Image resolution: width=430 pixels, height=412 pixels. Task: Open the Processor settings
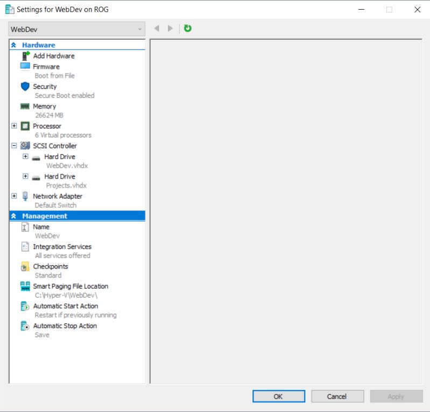point(47,126)
